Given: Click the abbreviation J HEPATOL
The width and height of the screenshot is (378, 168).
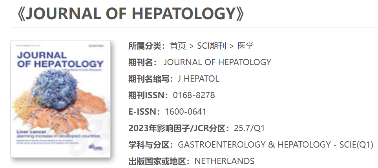Looking at the screenshot, I should (x=198, y=79).
